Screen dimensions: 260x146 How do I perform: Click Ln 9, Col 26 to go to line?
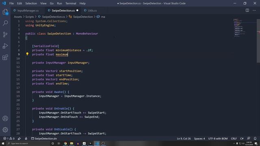point(184,139)
